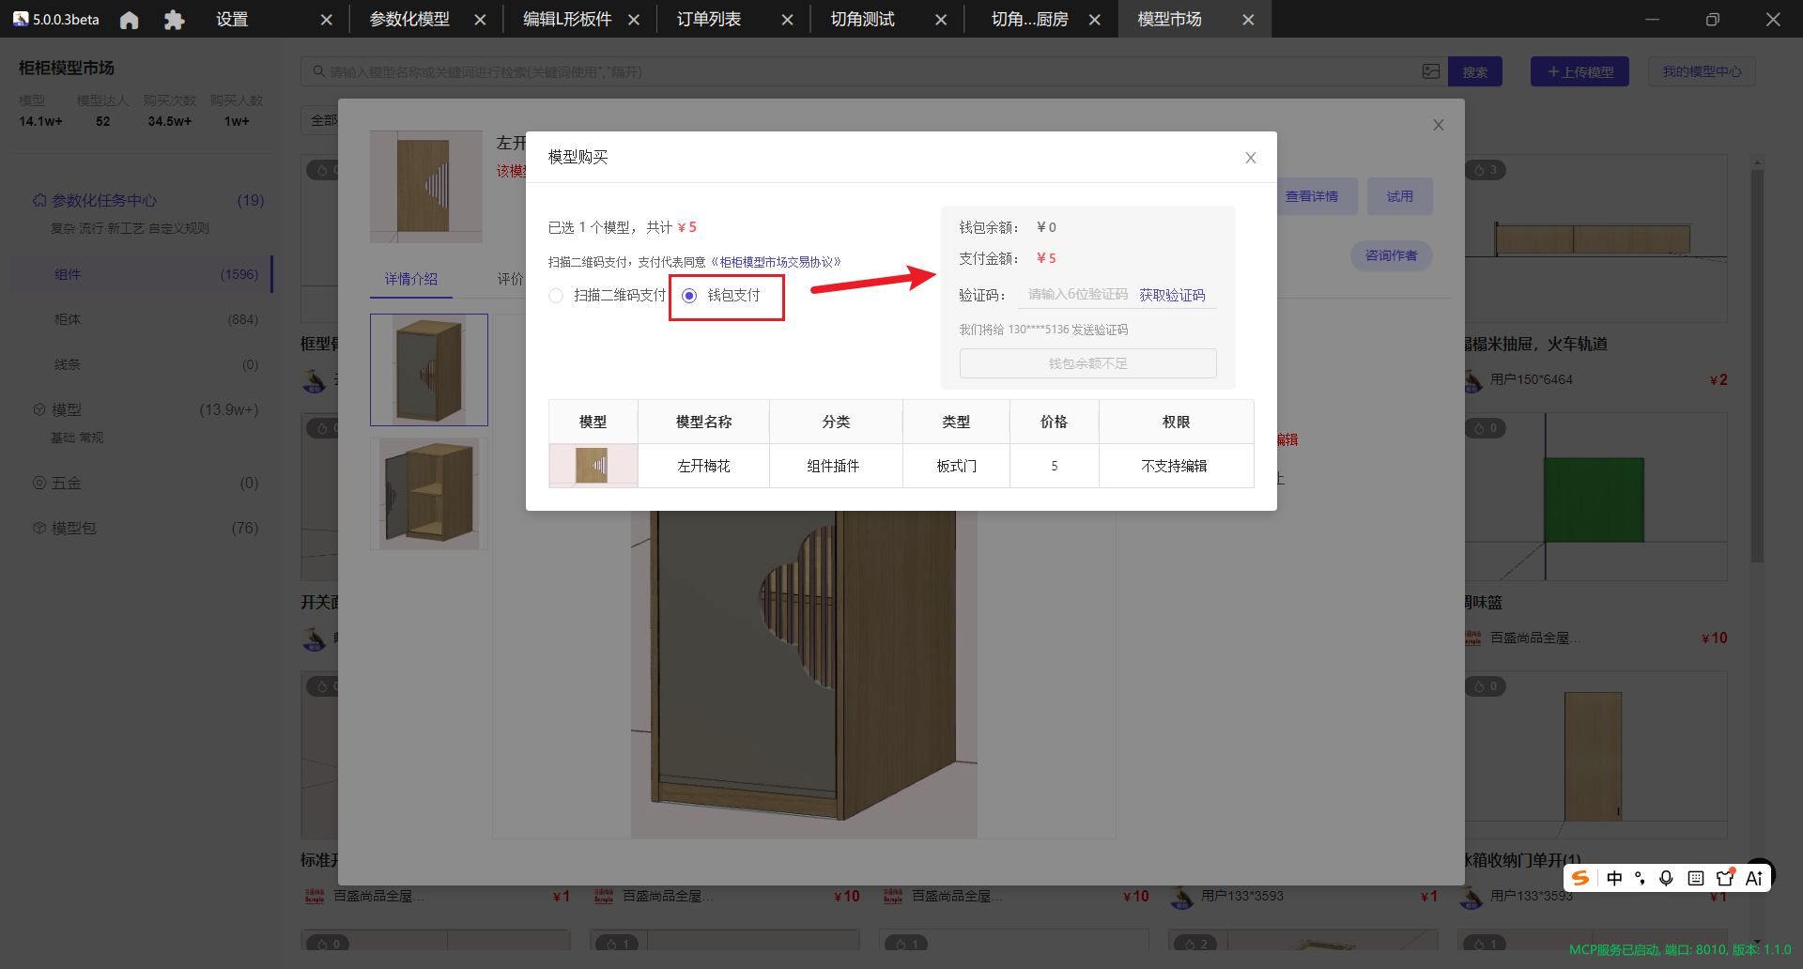Viewport: 1803px width, 969px height.
Task: Click the 试用 button
Action: 1400,196
